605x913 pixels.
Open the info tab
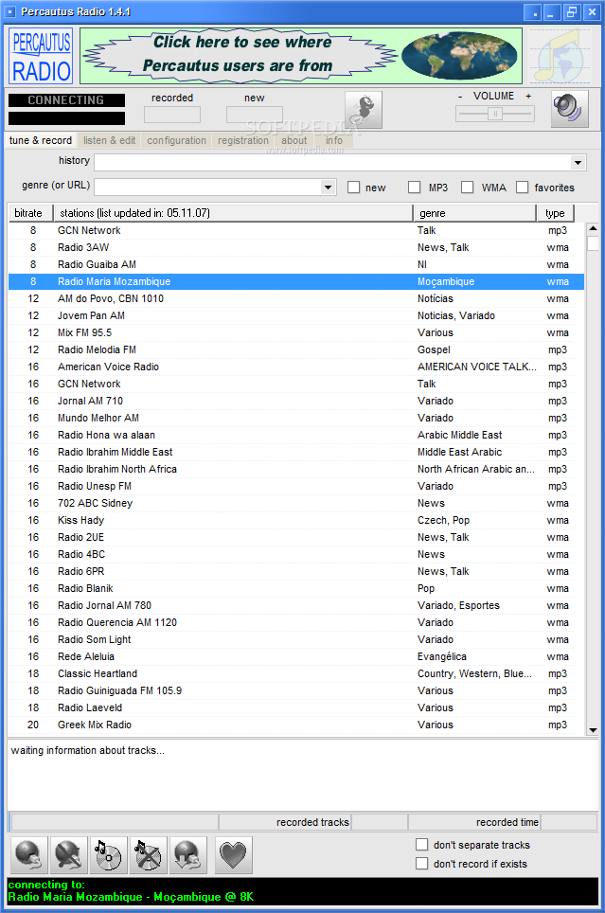[334, 140]
